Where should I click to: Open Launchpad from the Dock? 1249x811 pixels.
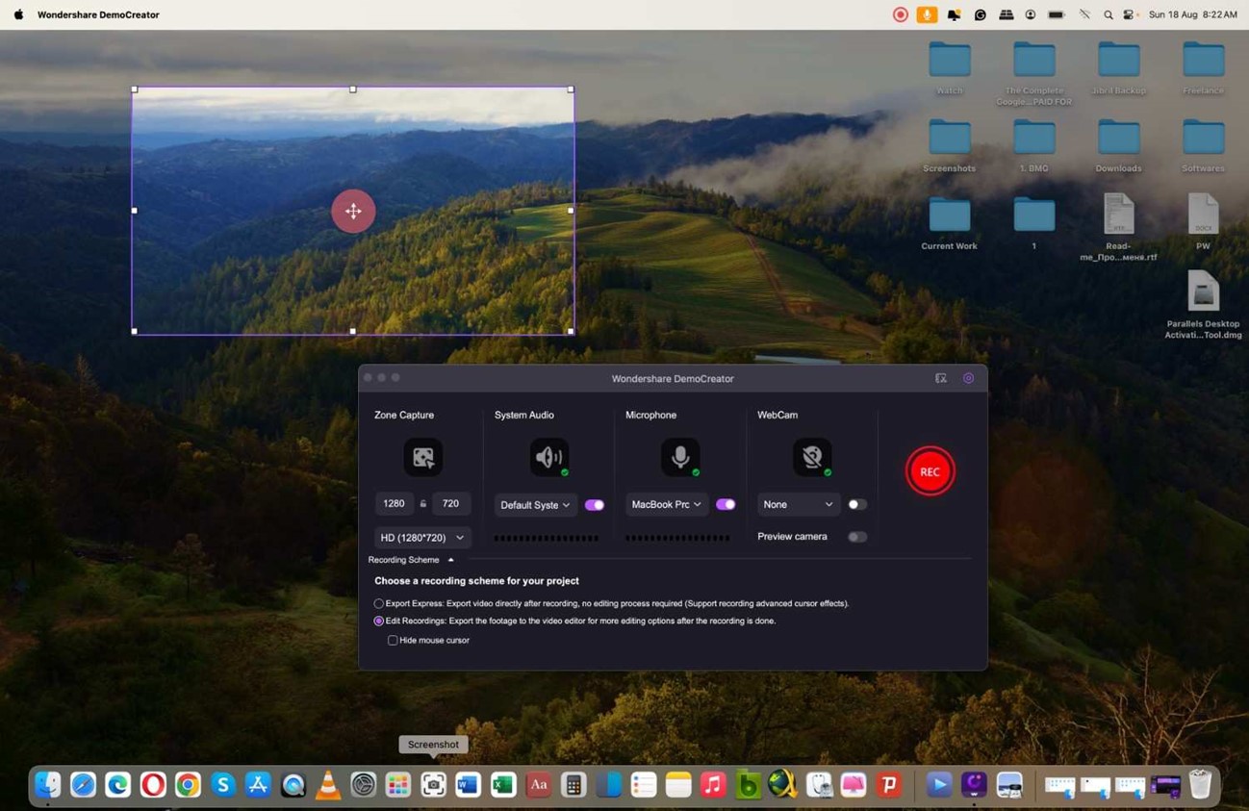398,785
